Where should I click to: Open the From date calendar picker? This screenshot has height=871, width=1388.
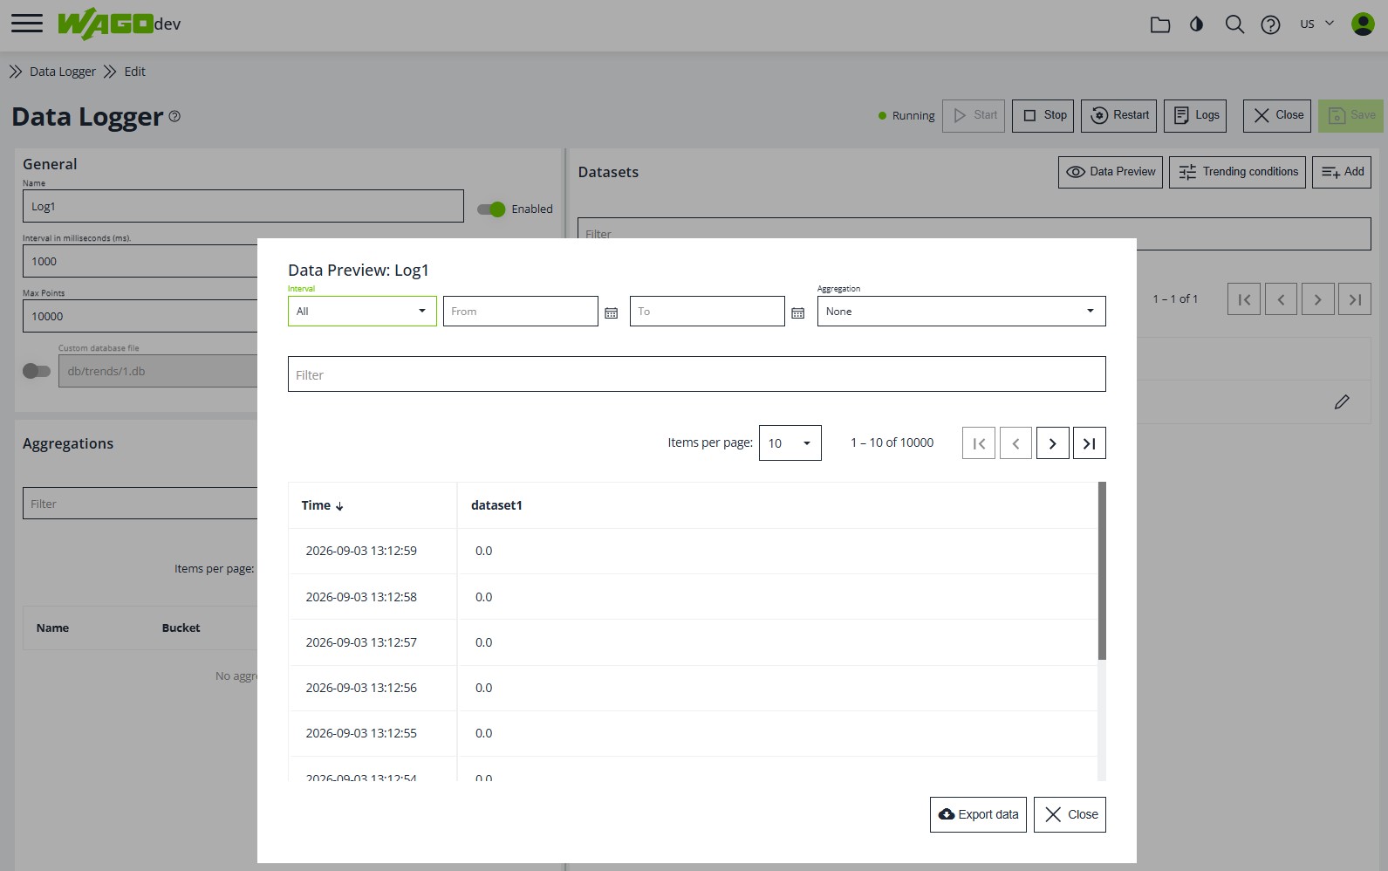tap(611, 312)
